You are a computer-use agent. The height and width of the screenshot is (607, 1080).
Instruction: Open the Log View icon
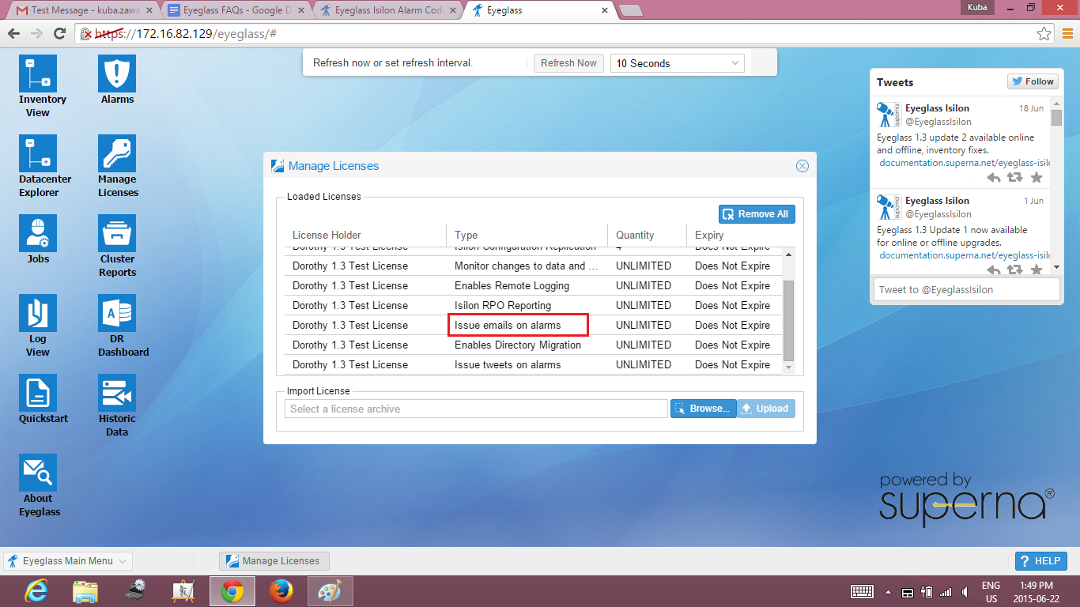tap(38, 326)
